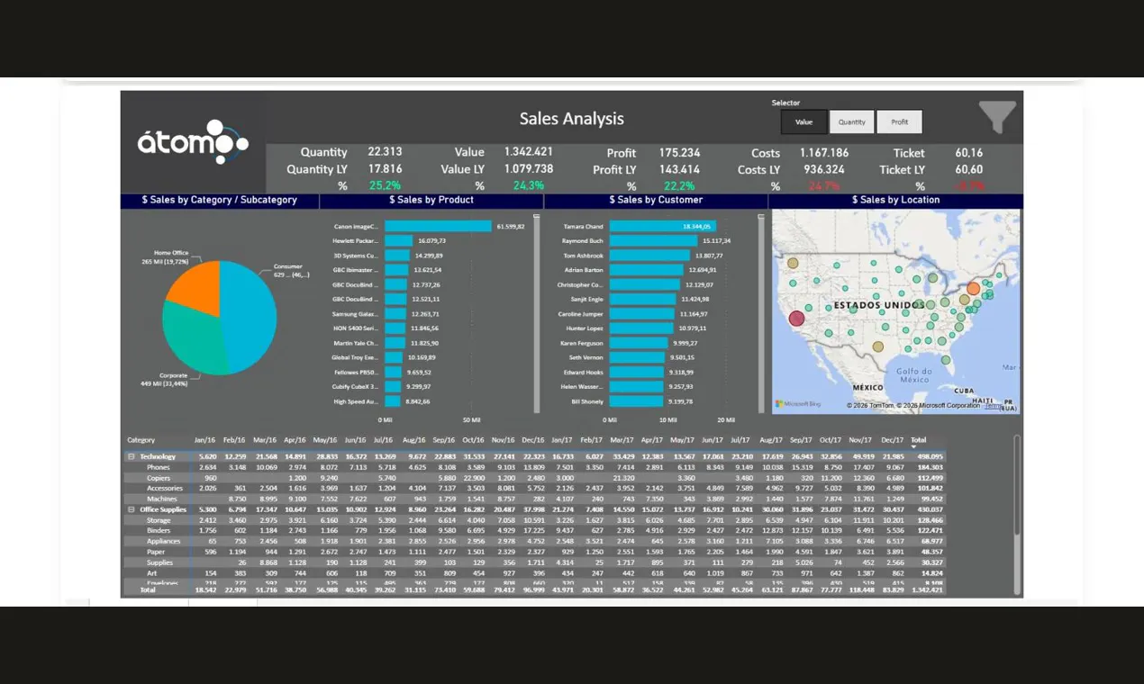Click the Total column header
This screenshot has height=684, width=1144.
click(919, 440)
